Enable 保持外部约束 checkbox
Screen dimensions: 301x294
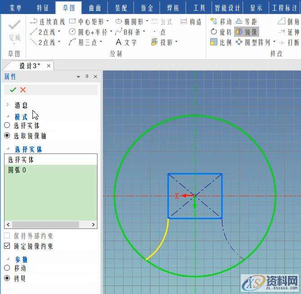7,235
